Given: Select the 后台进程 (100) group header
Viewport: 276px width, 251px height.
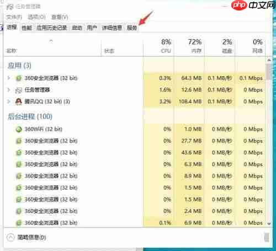Looking at the screenshot, I should click(x=30, y=116).
